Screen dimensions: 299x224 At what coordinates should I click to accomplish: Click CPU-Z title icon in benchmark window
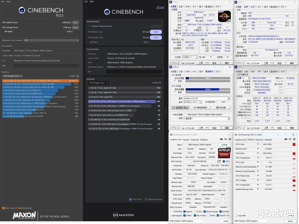pos(171,67)
